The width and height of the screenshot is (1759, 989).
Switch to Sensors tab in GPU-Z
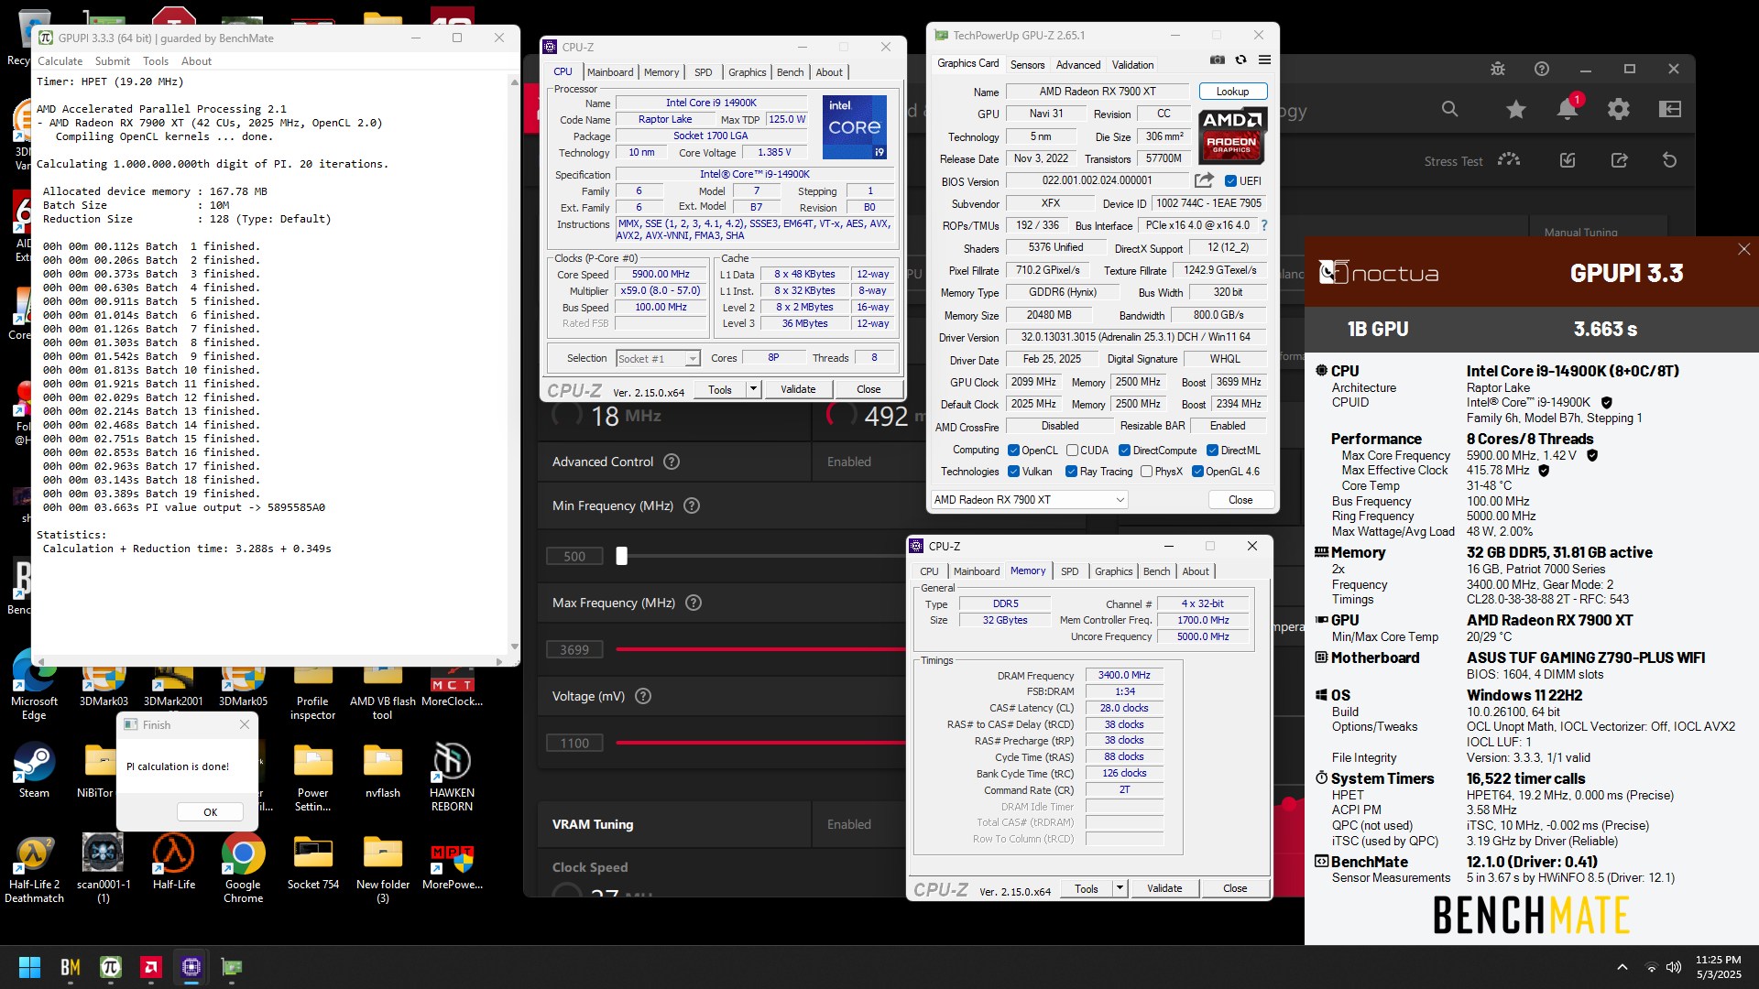1027,65
